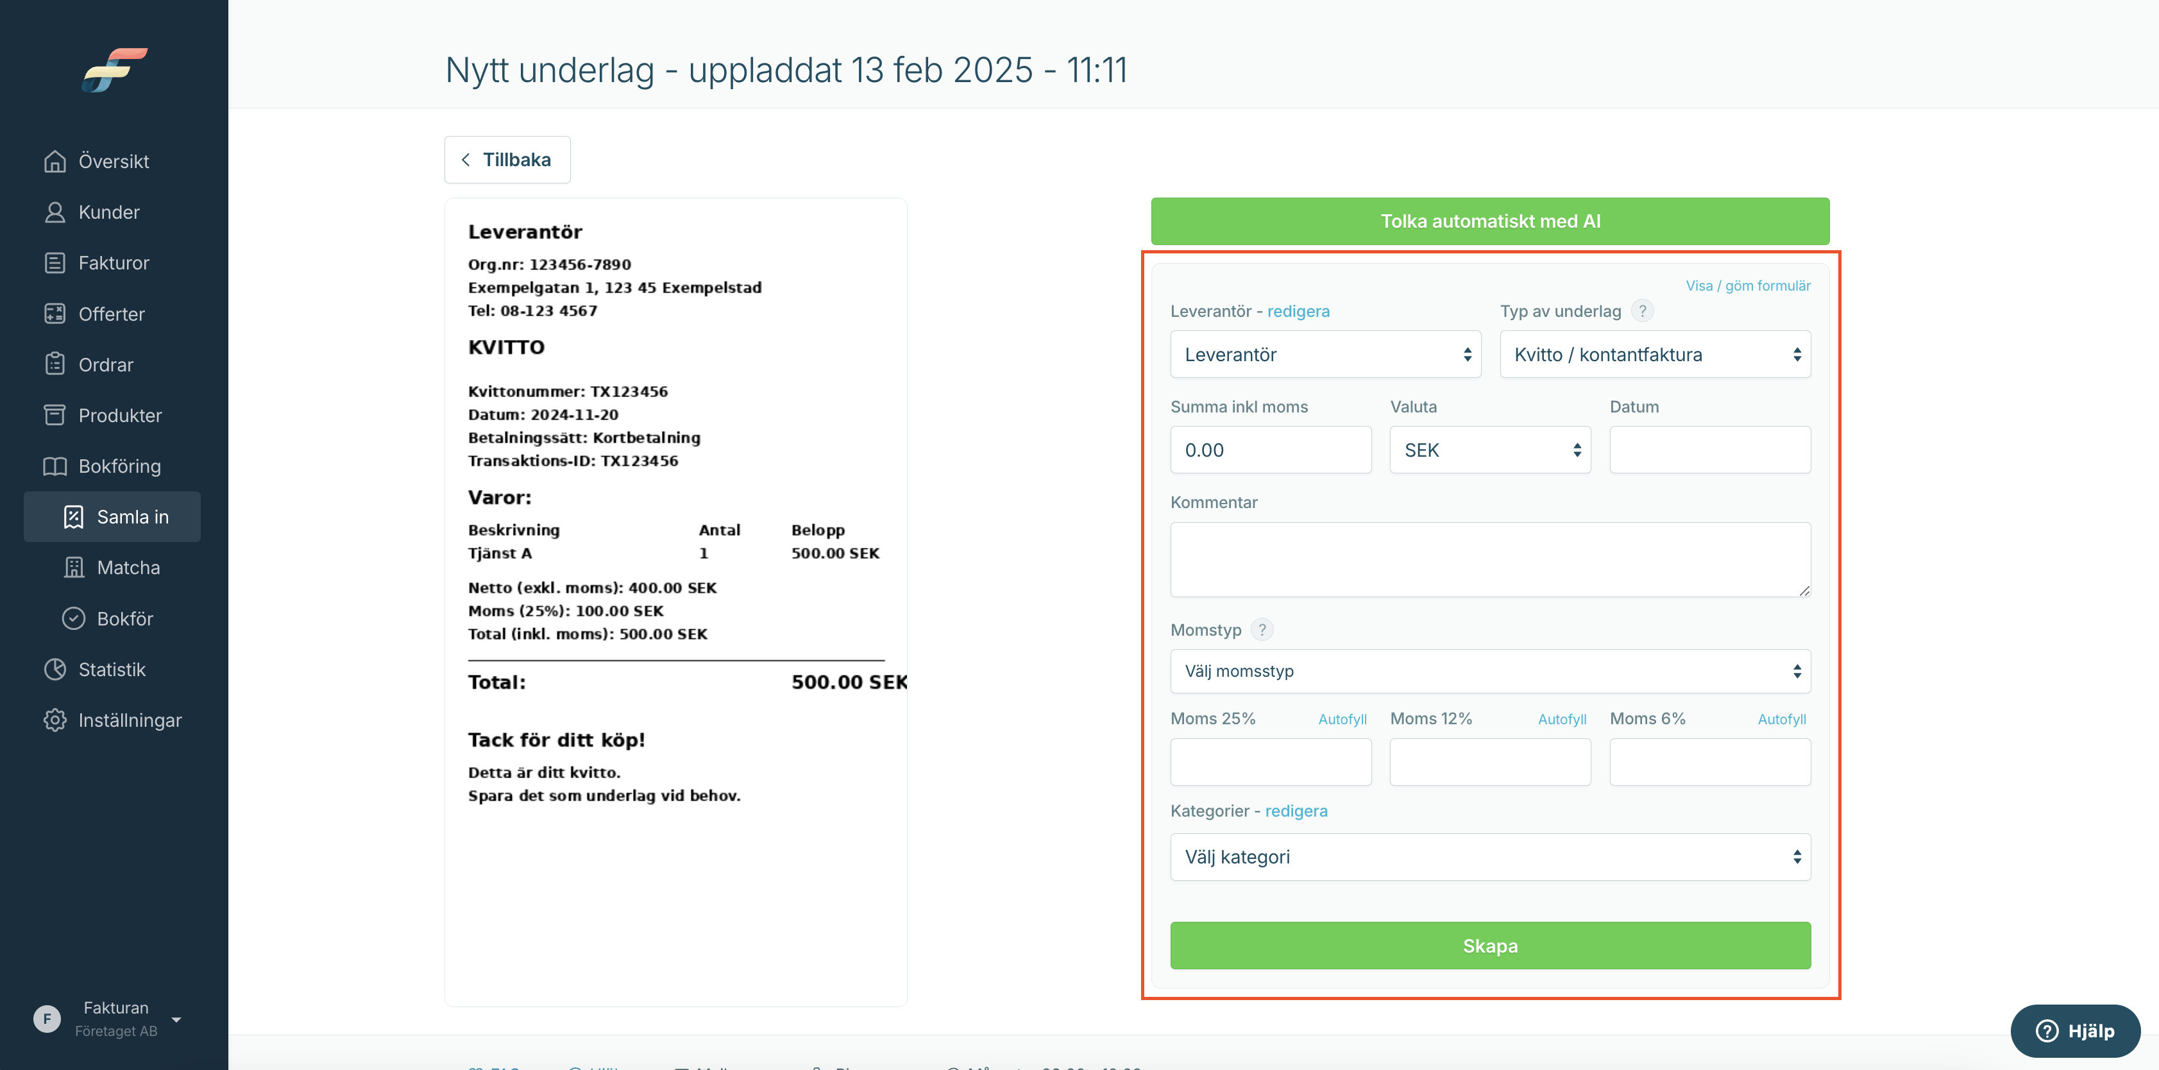Go to Översikt in sidebar
The image size is (2159, 1070).
pyautogui.click(x=113, y=161)
